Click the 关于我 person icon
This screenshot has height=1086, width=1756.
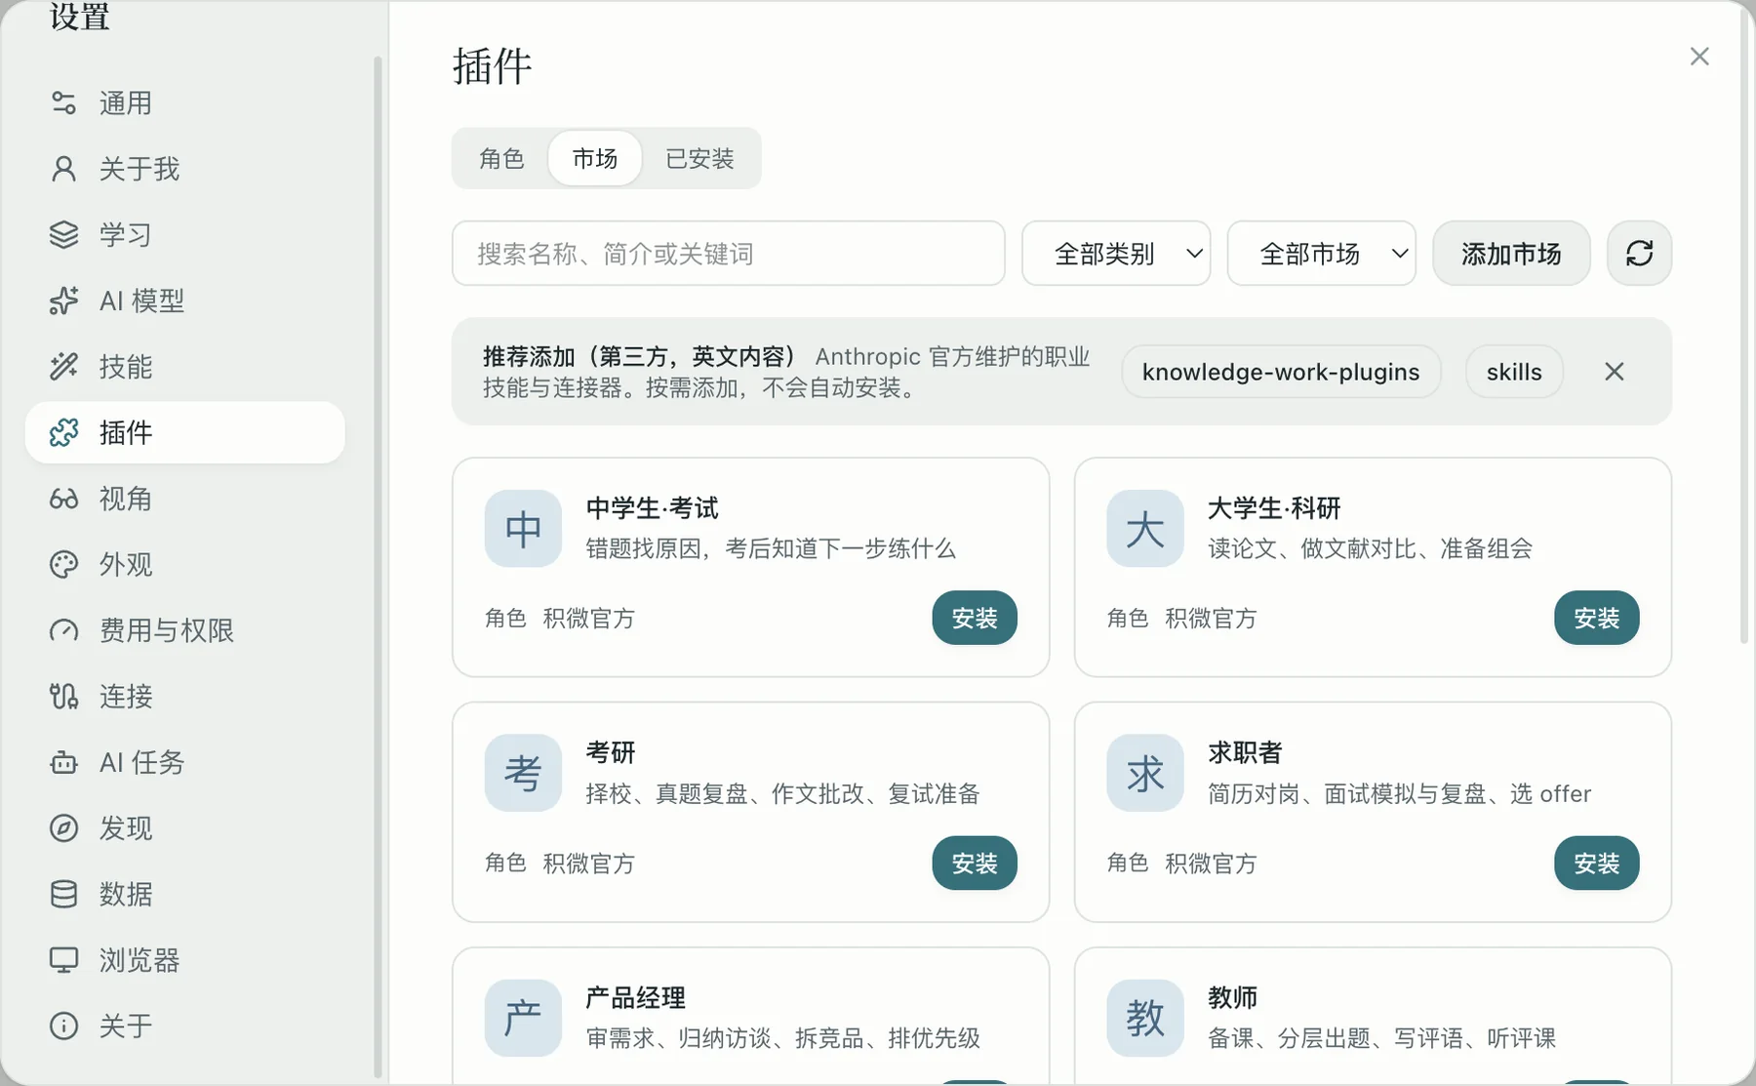click(x=63, y=169)
